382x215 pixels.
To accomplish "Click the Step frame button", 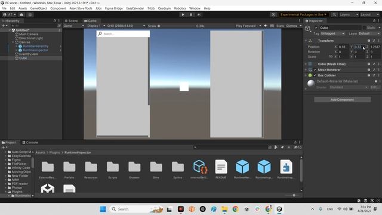I will tap(199, 14).
